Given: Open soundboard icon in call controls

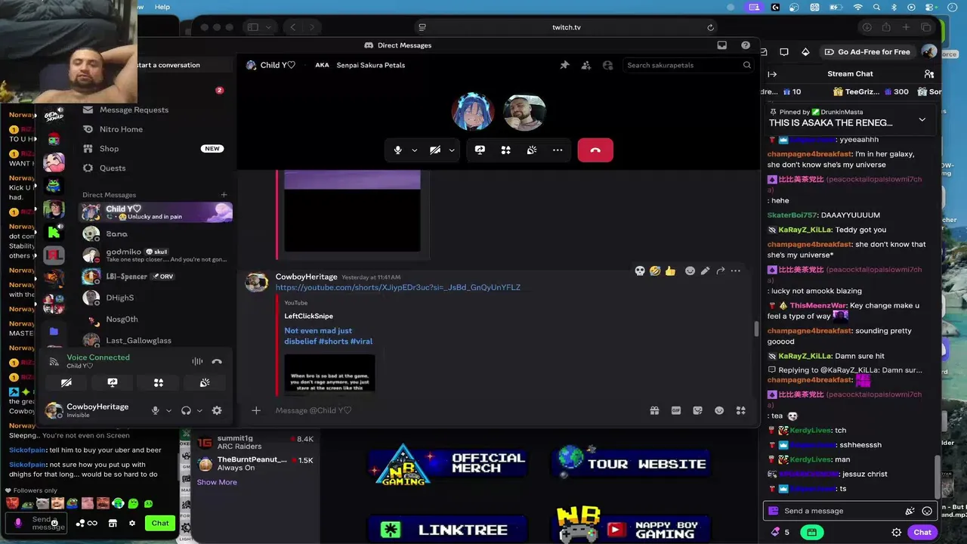Looking at the screenshot, I should (532, 150).
